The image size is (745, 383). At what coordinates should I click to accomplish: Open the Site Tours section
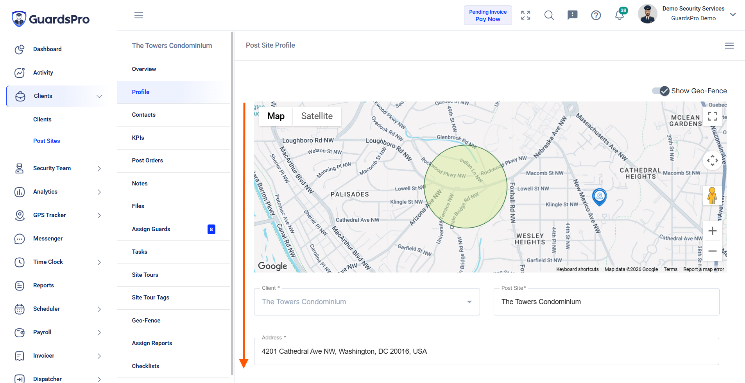[174, 275]
